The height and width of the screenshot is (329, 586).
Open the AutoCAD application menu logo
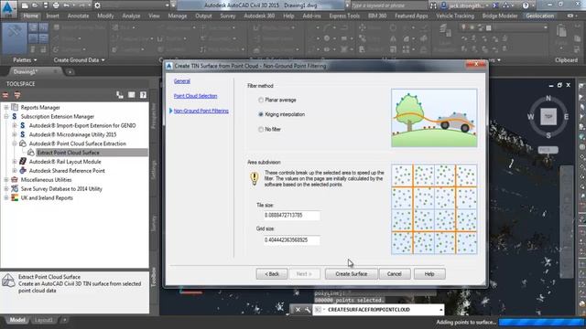point(8,9)
